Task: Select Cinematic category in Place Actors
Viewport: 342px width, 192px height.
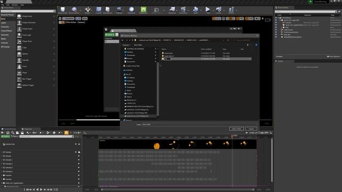Action: pyautogui.click(x=5, y=27)
